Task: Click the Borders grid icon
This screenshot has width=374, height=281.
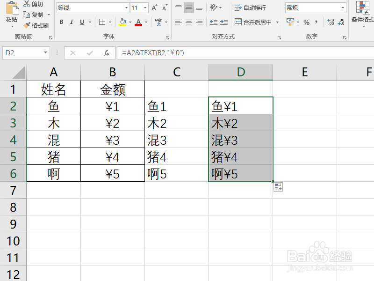Action: 102,22
